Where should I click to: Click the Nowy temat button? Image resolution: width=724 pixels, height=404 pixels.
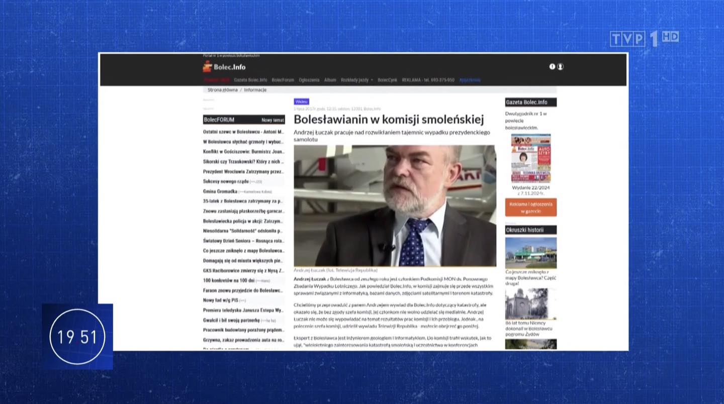pos(273,120)
